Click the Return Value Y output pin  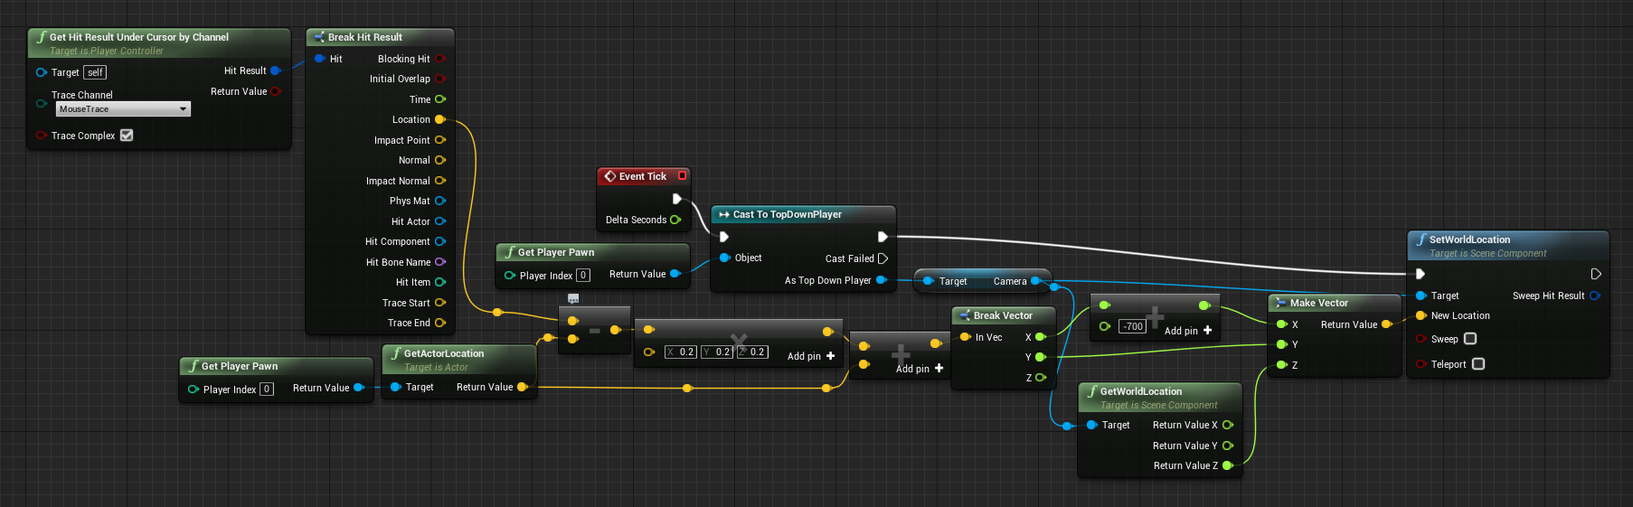click(1228, 446)
